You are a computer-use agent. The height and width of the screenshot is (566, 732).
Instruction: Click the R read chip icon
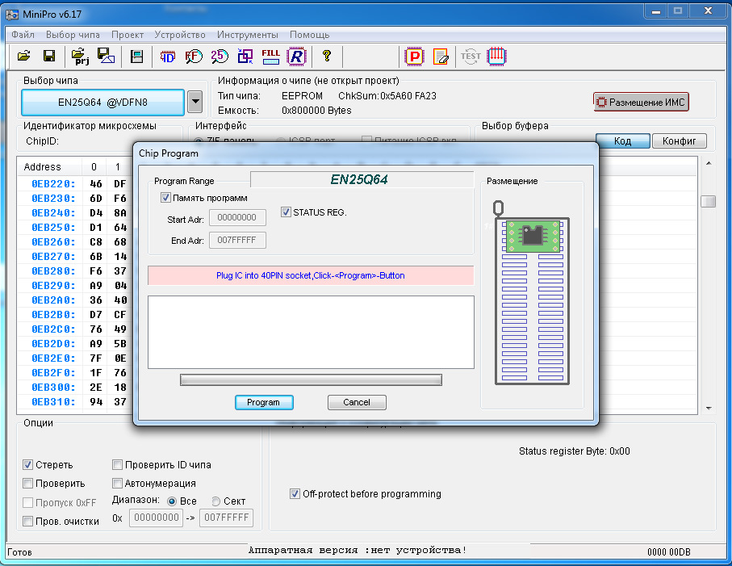(x=296, y=57)
